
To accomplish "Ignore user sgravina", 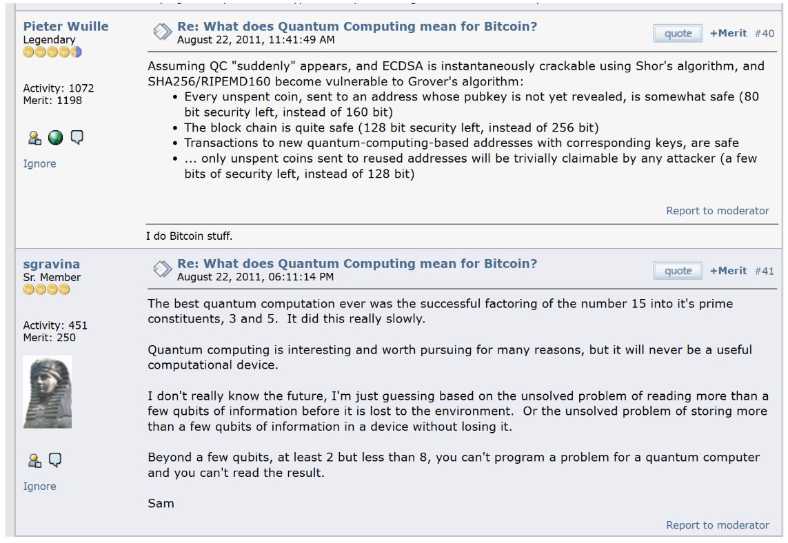I will [x=39, y=486].
